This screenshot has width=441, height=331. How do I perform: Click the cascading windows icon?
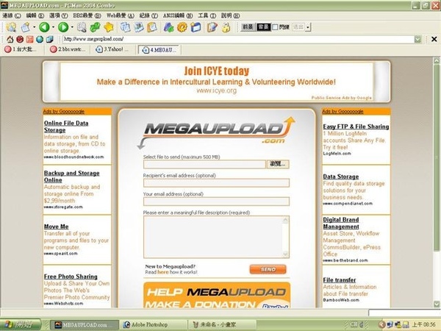click(x=50, y=40)
